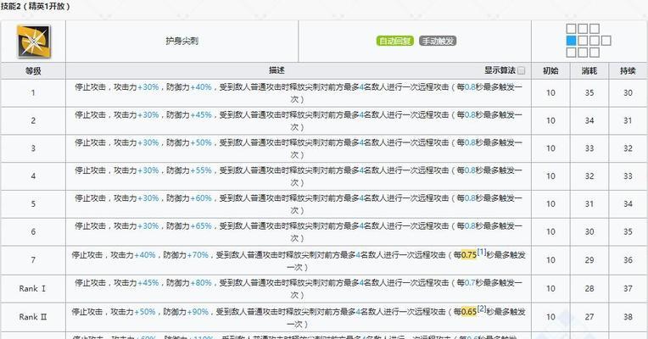Click consumption value 31 in level 5 row

coord(589,204)
